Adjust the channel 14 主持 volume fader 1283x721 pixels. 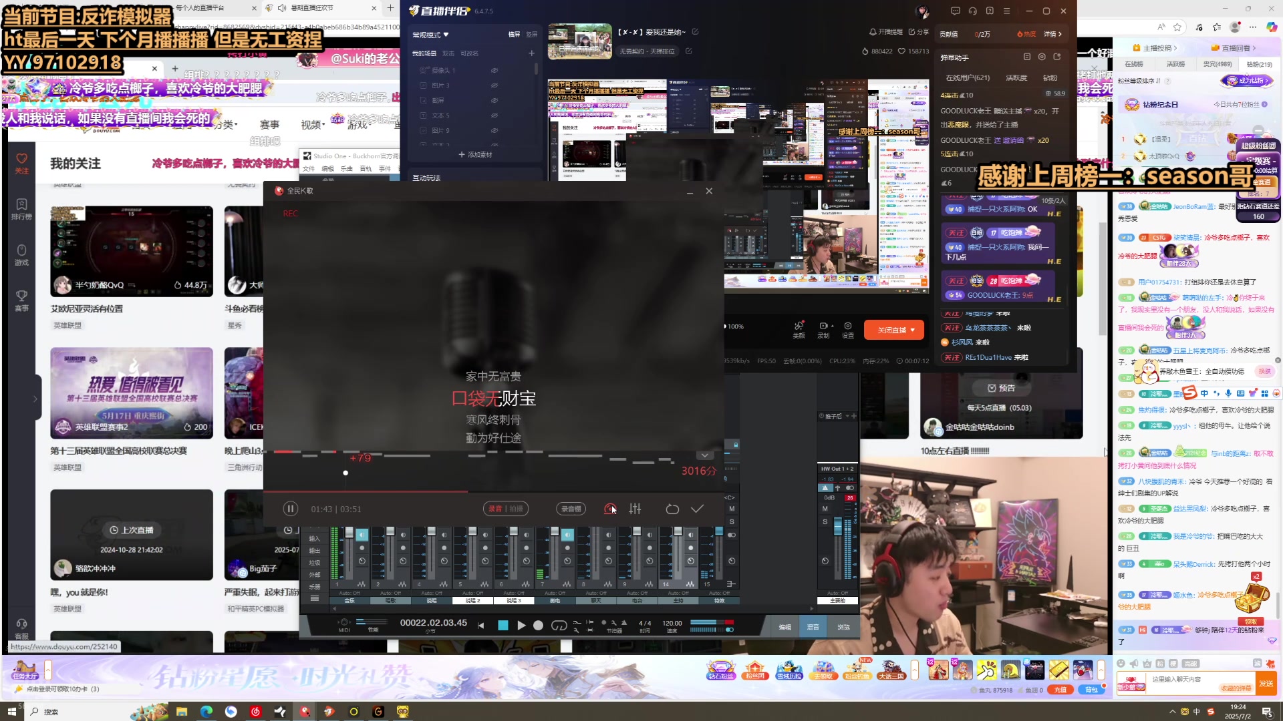click(x=678, y=532)
